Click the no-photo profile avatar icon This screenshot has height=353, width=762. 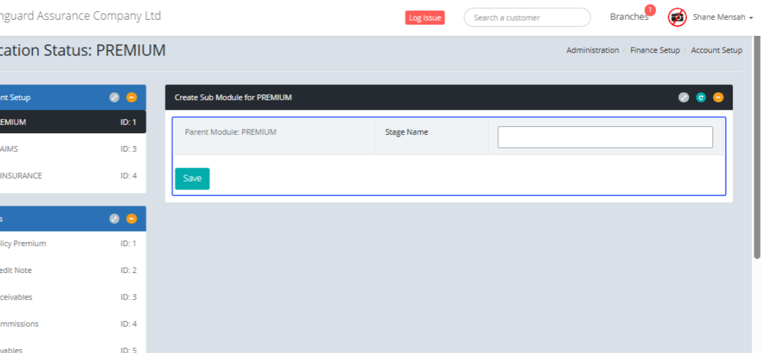pyautogui.click(x=677, y=17)
